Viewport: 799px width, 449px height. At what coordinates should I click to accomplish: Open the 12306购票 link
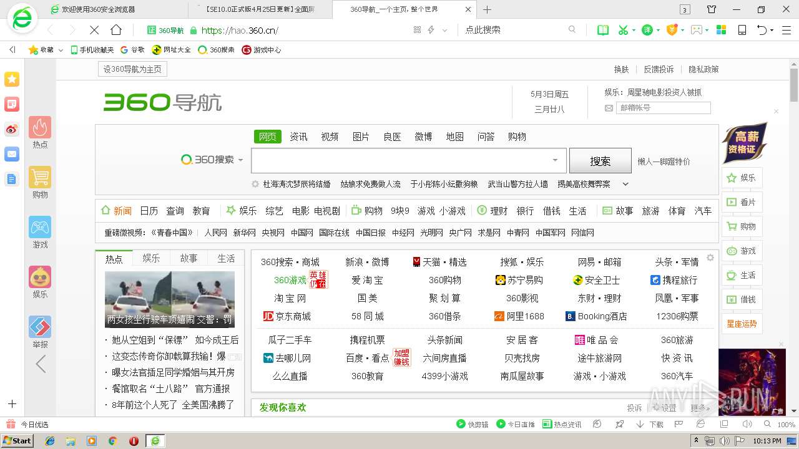(677, 316)
